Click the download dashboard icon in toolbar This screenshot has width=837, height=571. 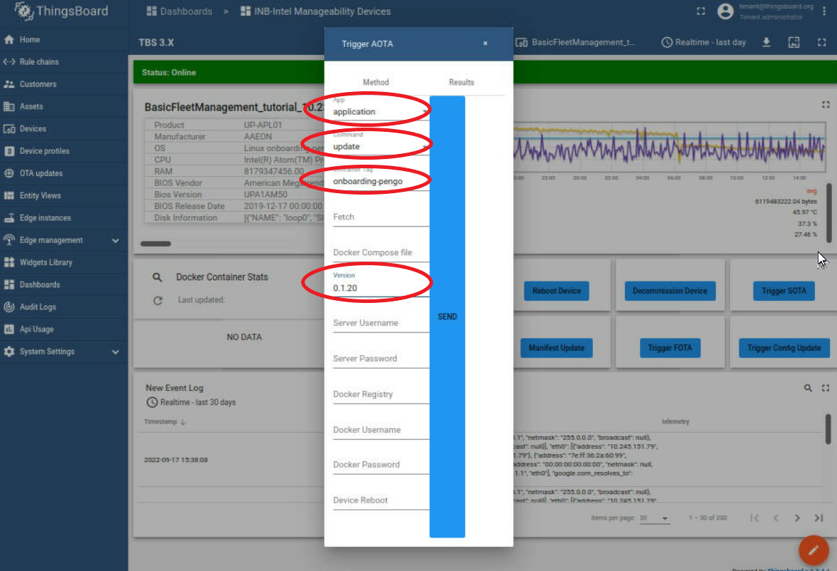coord(766,43)
